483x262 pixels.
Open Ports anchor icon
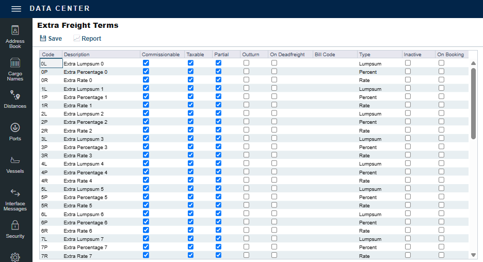(15, 127)
